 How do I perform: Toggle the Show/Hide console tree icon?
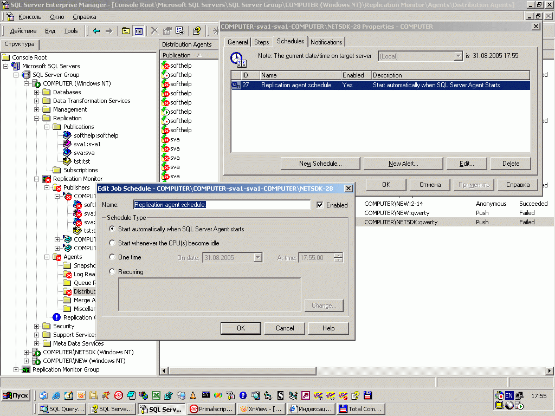[x=138, y=31]
